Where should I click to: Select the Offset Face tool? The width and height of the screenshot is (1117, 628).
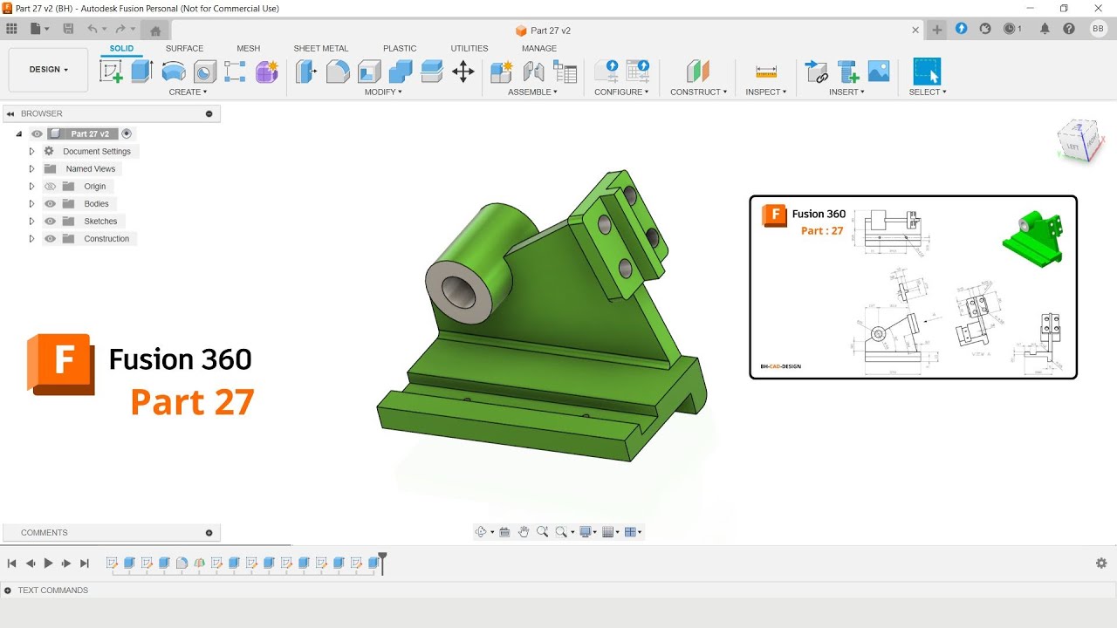[x=432, y=72]
